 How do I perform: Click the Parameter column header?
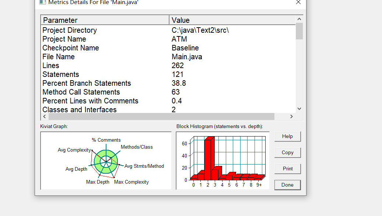tap(105, 20)
